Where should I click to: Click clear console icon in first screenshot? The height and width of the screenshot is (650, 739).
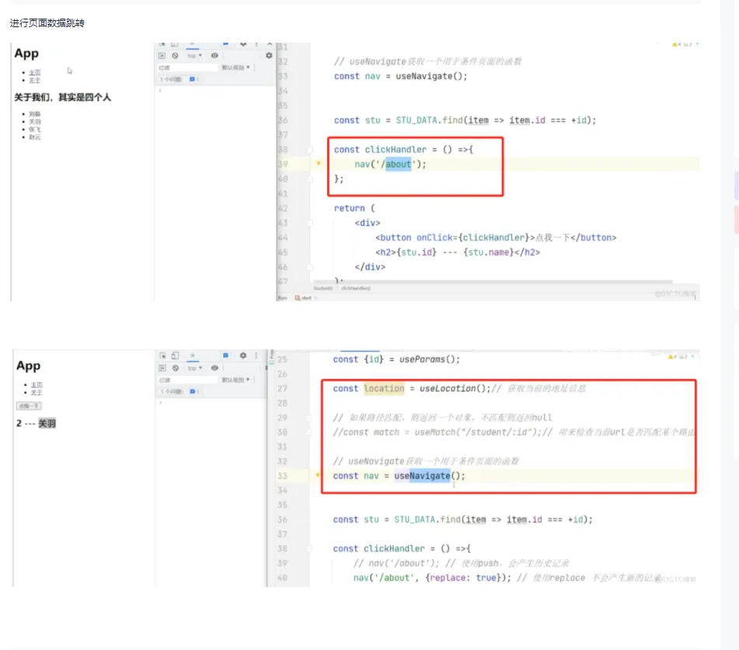[176, 56]
